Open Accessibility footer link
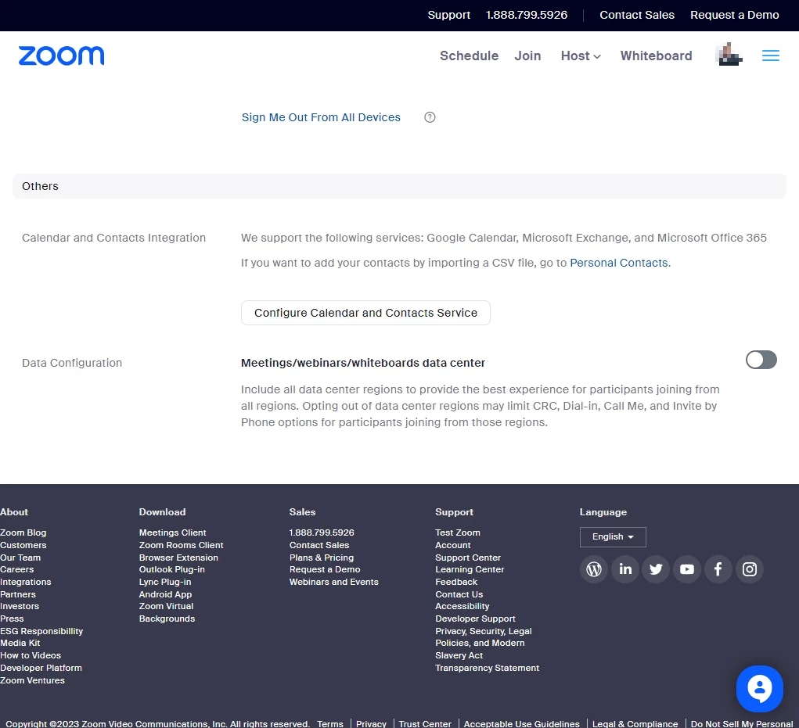This screenshot has width=799, height=728. click(x=462, y=606)
